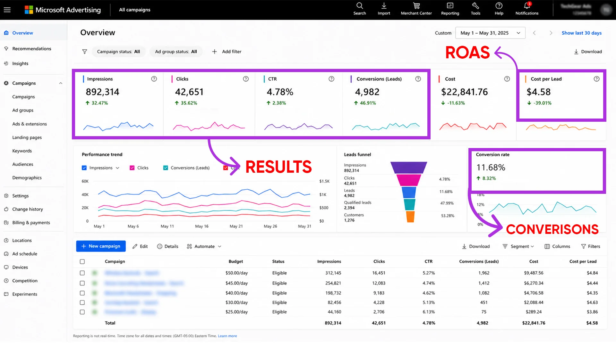Click the Search icon in top bar
Screen dimensions: 616x346
click(359, 9)
